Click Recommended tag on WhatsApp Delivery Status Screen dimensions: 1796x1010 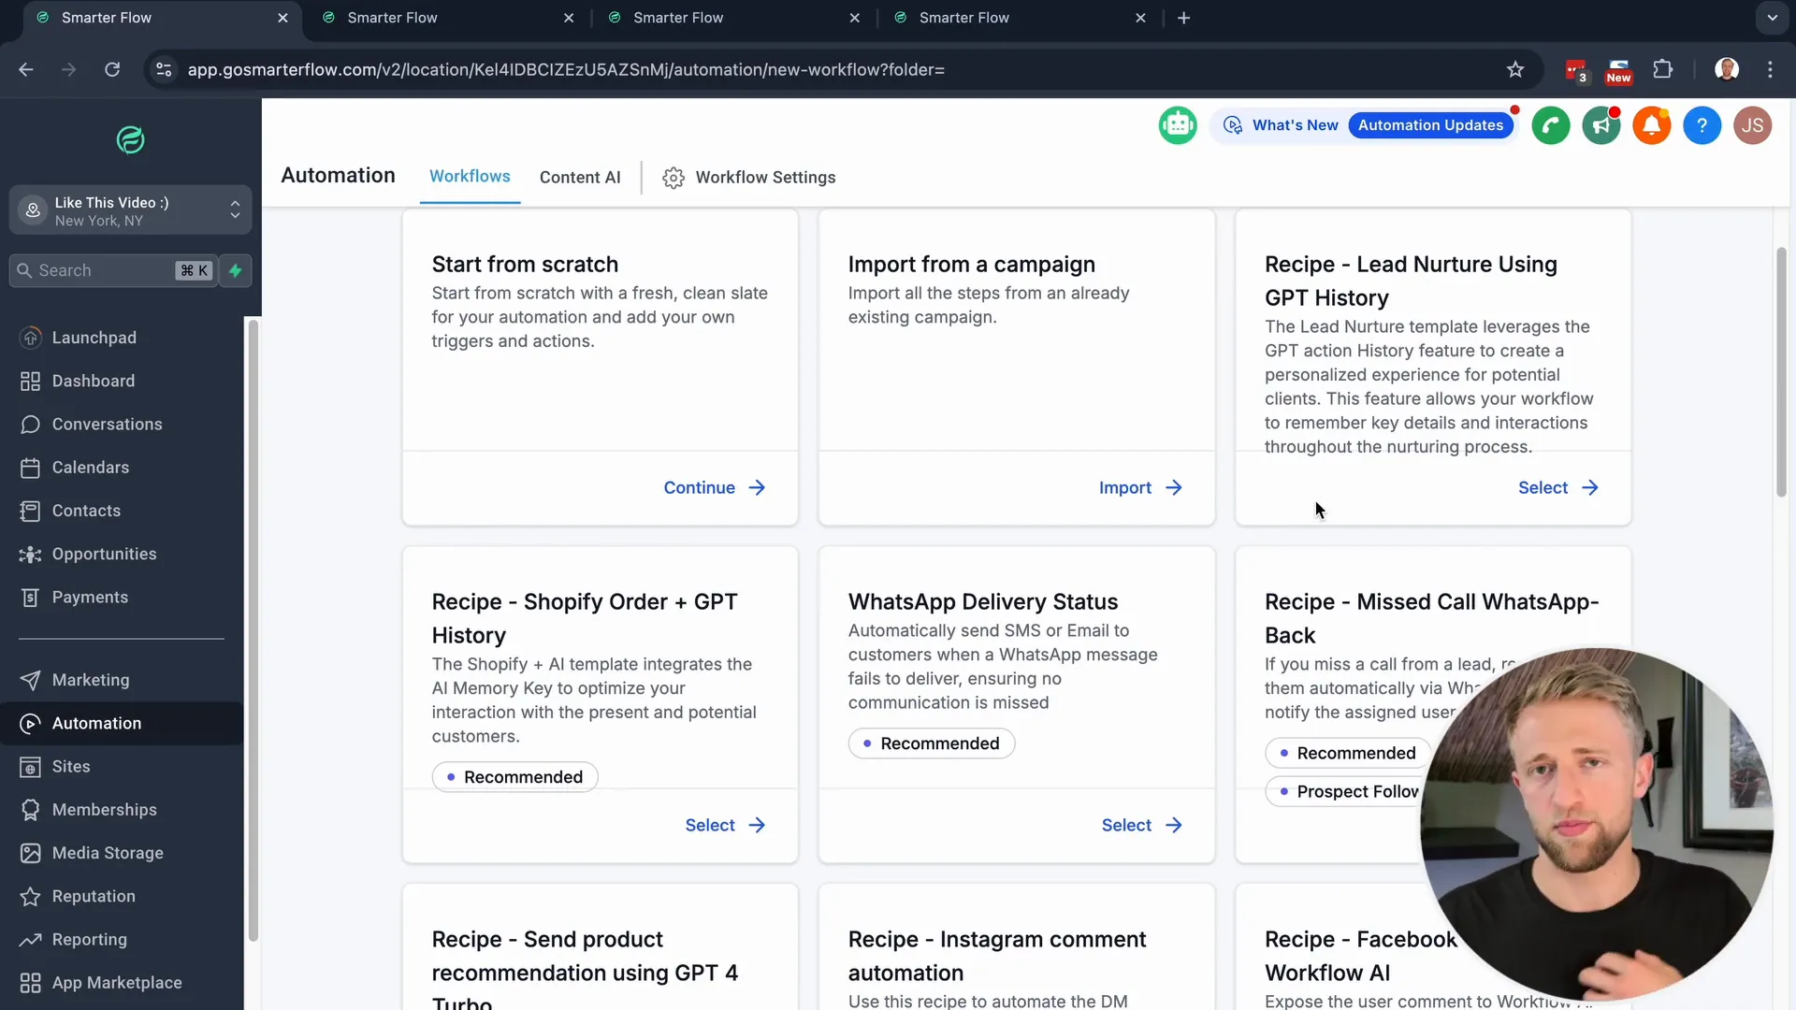[x=931, y=743]
